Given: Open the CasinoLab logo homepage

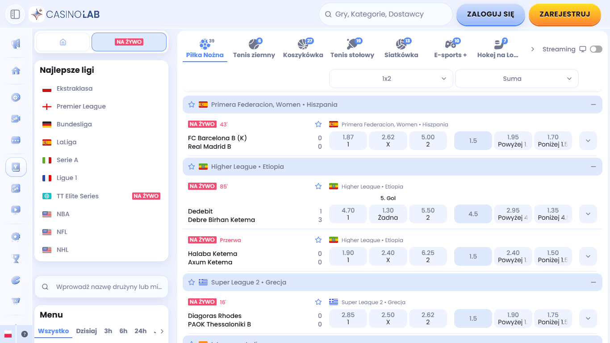Looking at the screenshot, I should click(x=65, y=14).
